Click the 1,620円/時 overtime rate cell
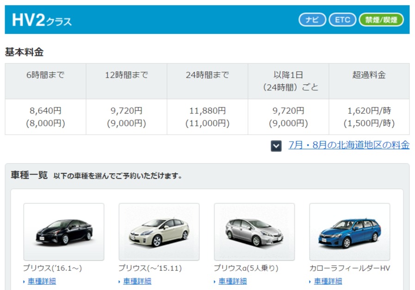 coord(369,117)
